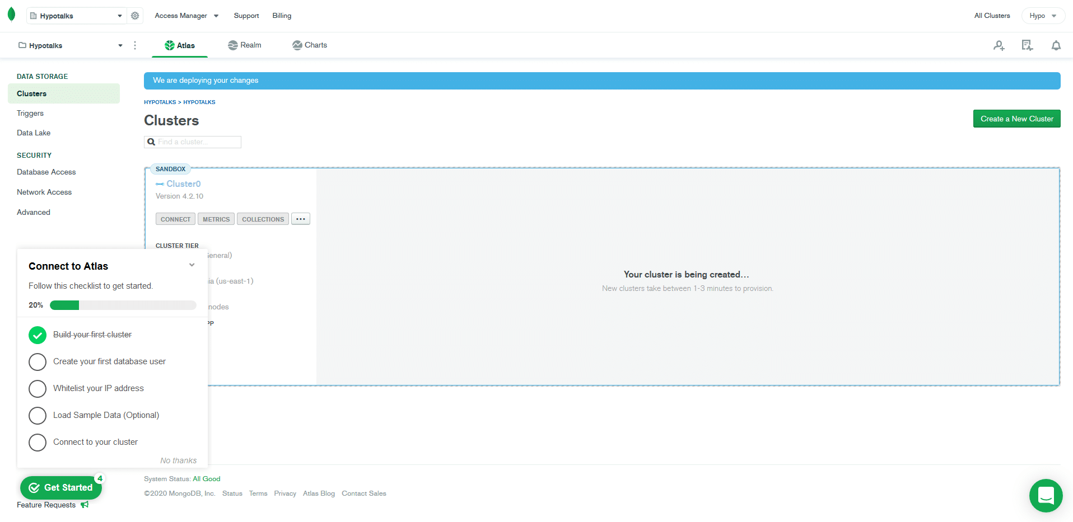1073x522 pixels.
Task: Click the Cluster0 replica set icon
Action: point(160,184)
